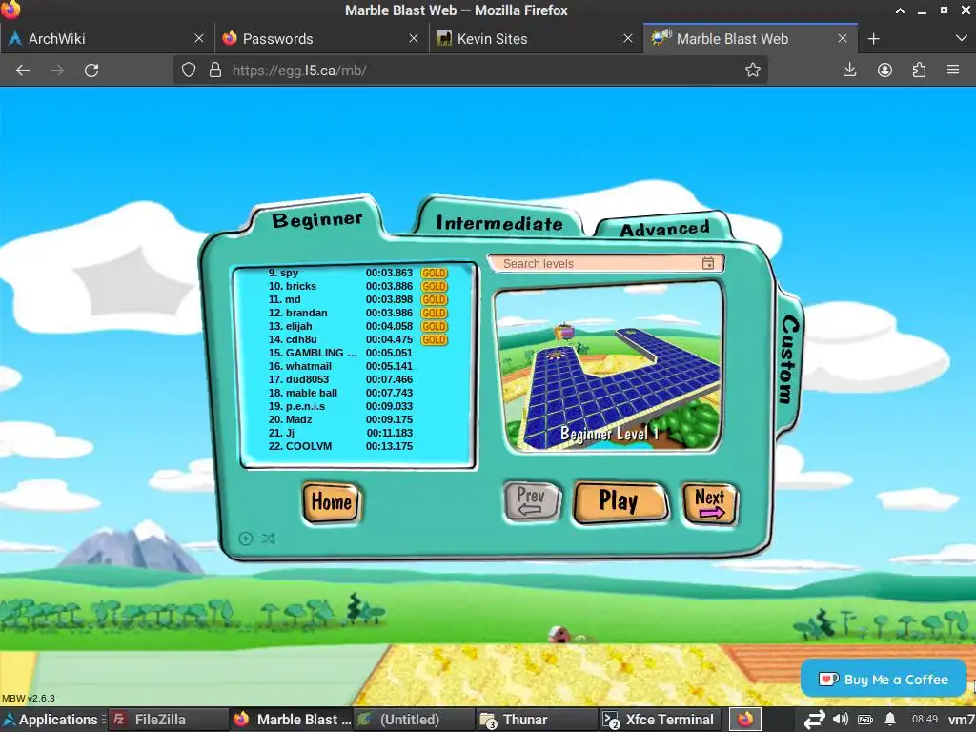The height and width of the screenshot is (732, 976).
Task: Switch to the ArchWiki browser tab
Action: (107, 38)
